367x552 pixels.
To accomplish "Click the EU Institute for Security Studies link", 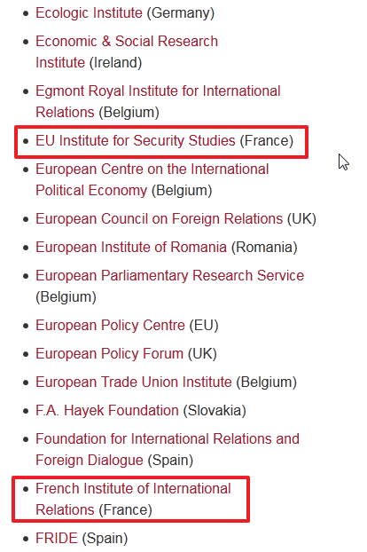I will pyautogui.click(x=136, y=141).
